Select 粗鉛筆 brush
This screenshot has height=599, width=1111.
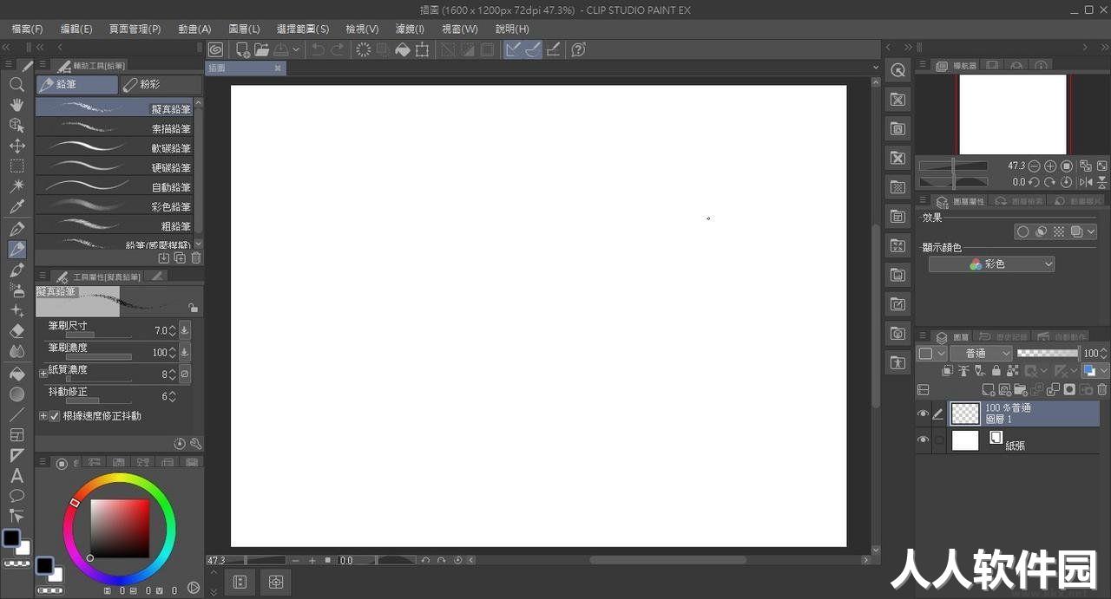(114, 225)
